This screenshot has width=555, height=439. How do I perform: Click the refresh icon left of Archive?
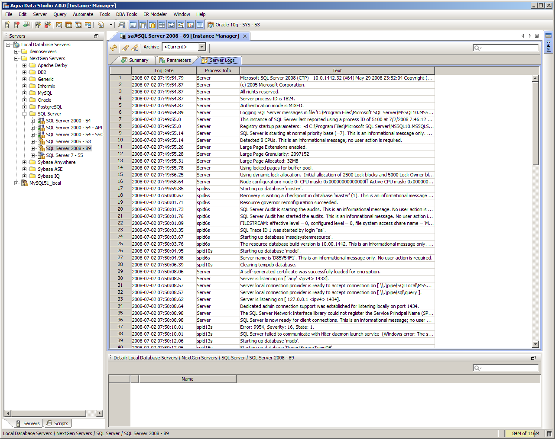[x=114, y=47]
